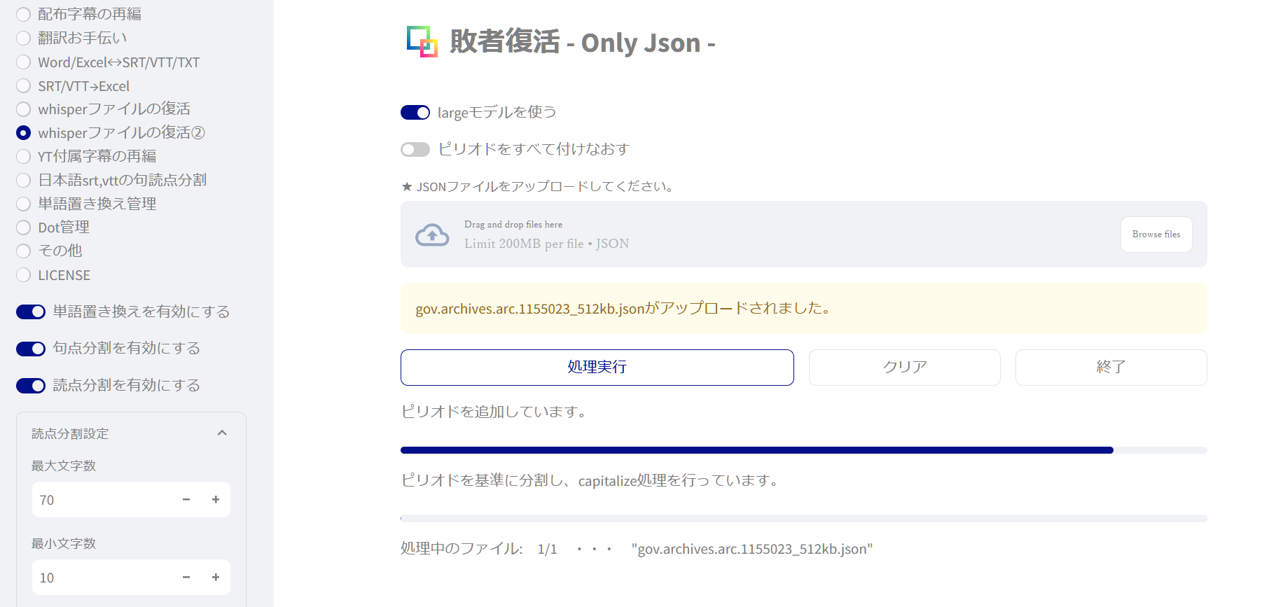Choose the Dot管理 page
Image resolution: width=1269 pixels, height=607 pixels.
[x=24, y=228]
